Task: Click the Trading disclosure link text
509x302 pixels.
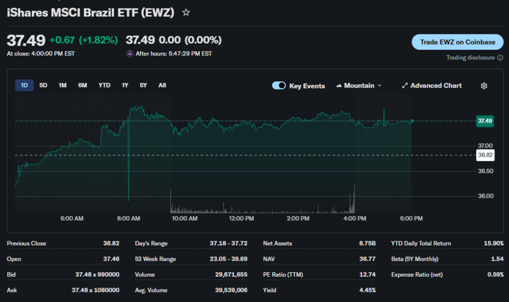Action: pyautogui.click(x=470, y=58)
